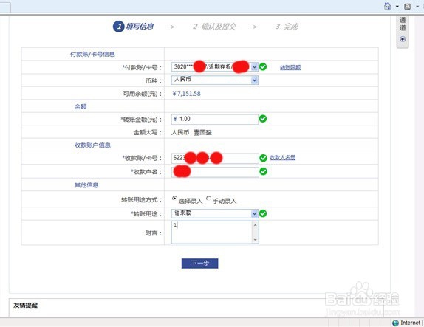Select the 选择录入 radio button
This screenshot has width=424, height=327.
[x=174, y=199]
